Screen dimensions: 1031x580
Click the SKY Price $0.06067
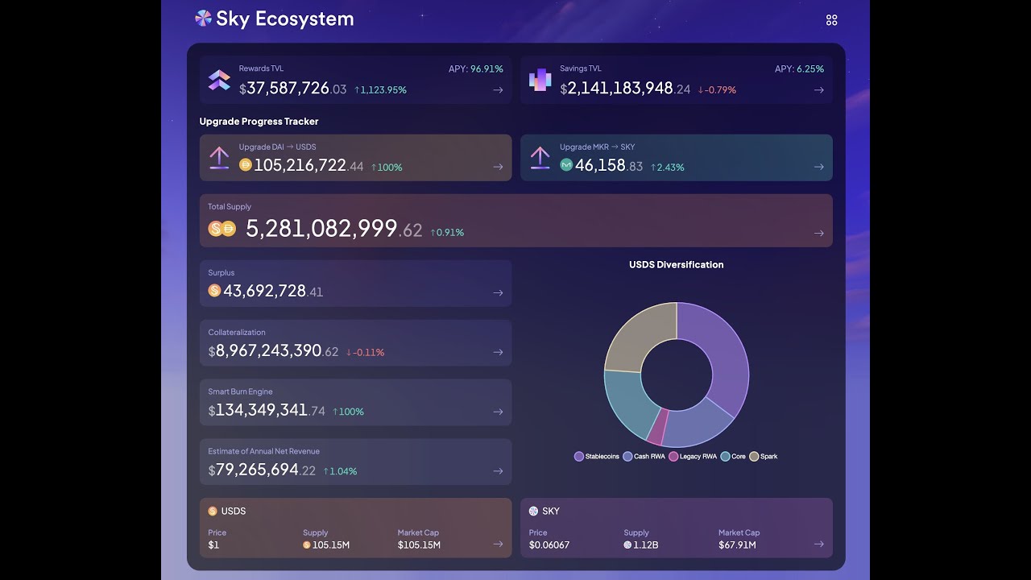[549, 545]
